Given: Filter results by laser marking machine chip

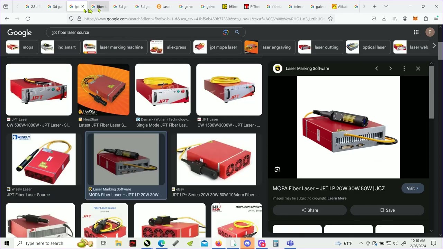Looking at the screenshot, I should click(115, 47).
